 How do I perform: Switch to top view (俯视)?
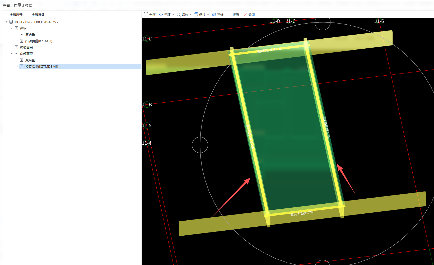[x=196, y=15]
